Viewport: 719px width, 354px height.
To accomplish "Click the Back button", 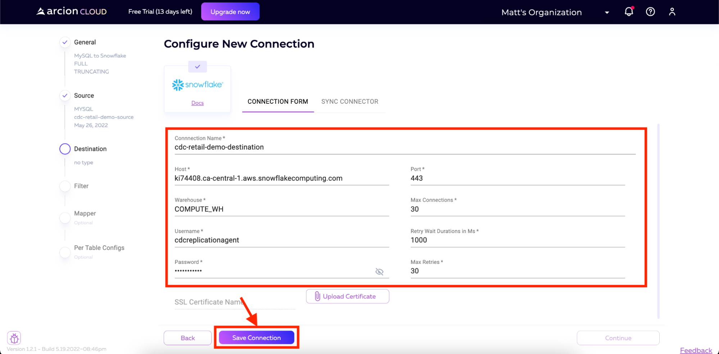I will [188, 338].
